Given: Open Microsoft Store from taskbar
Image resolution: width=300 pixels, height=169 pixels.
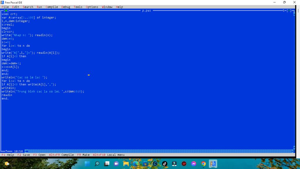Looking at the screenshot, I should 145,164.
